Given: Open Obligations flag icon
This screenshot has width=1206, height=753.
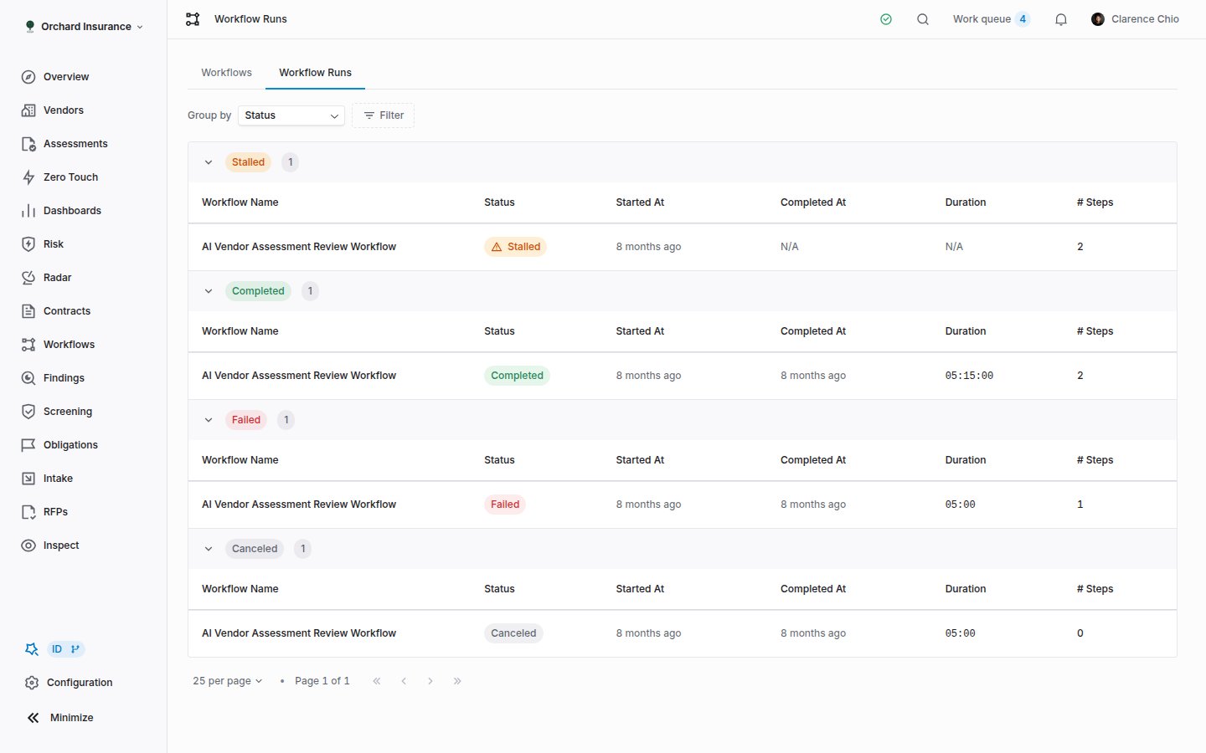Looking at the screenshot, I should pyautogui.click(x=28, y=445).
